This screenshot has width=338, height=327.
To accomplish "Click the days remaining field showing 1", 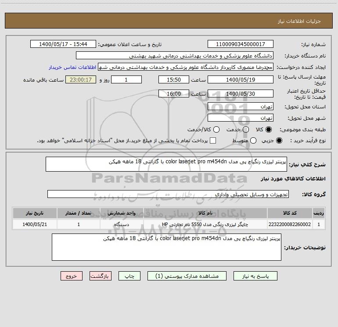I will pos(126,79).
